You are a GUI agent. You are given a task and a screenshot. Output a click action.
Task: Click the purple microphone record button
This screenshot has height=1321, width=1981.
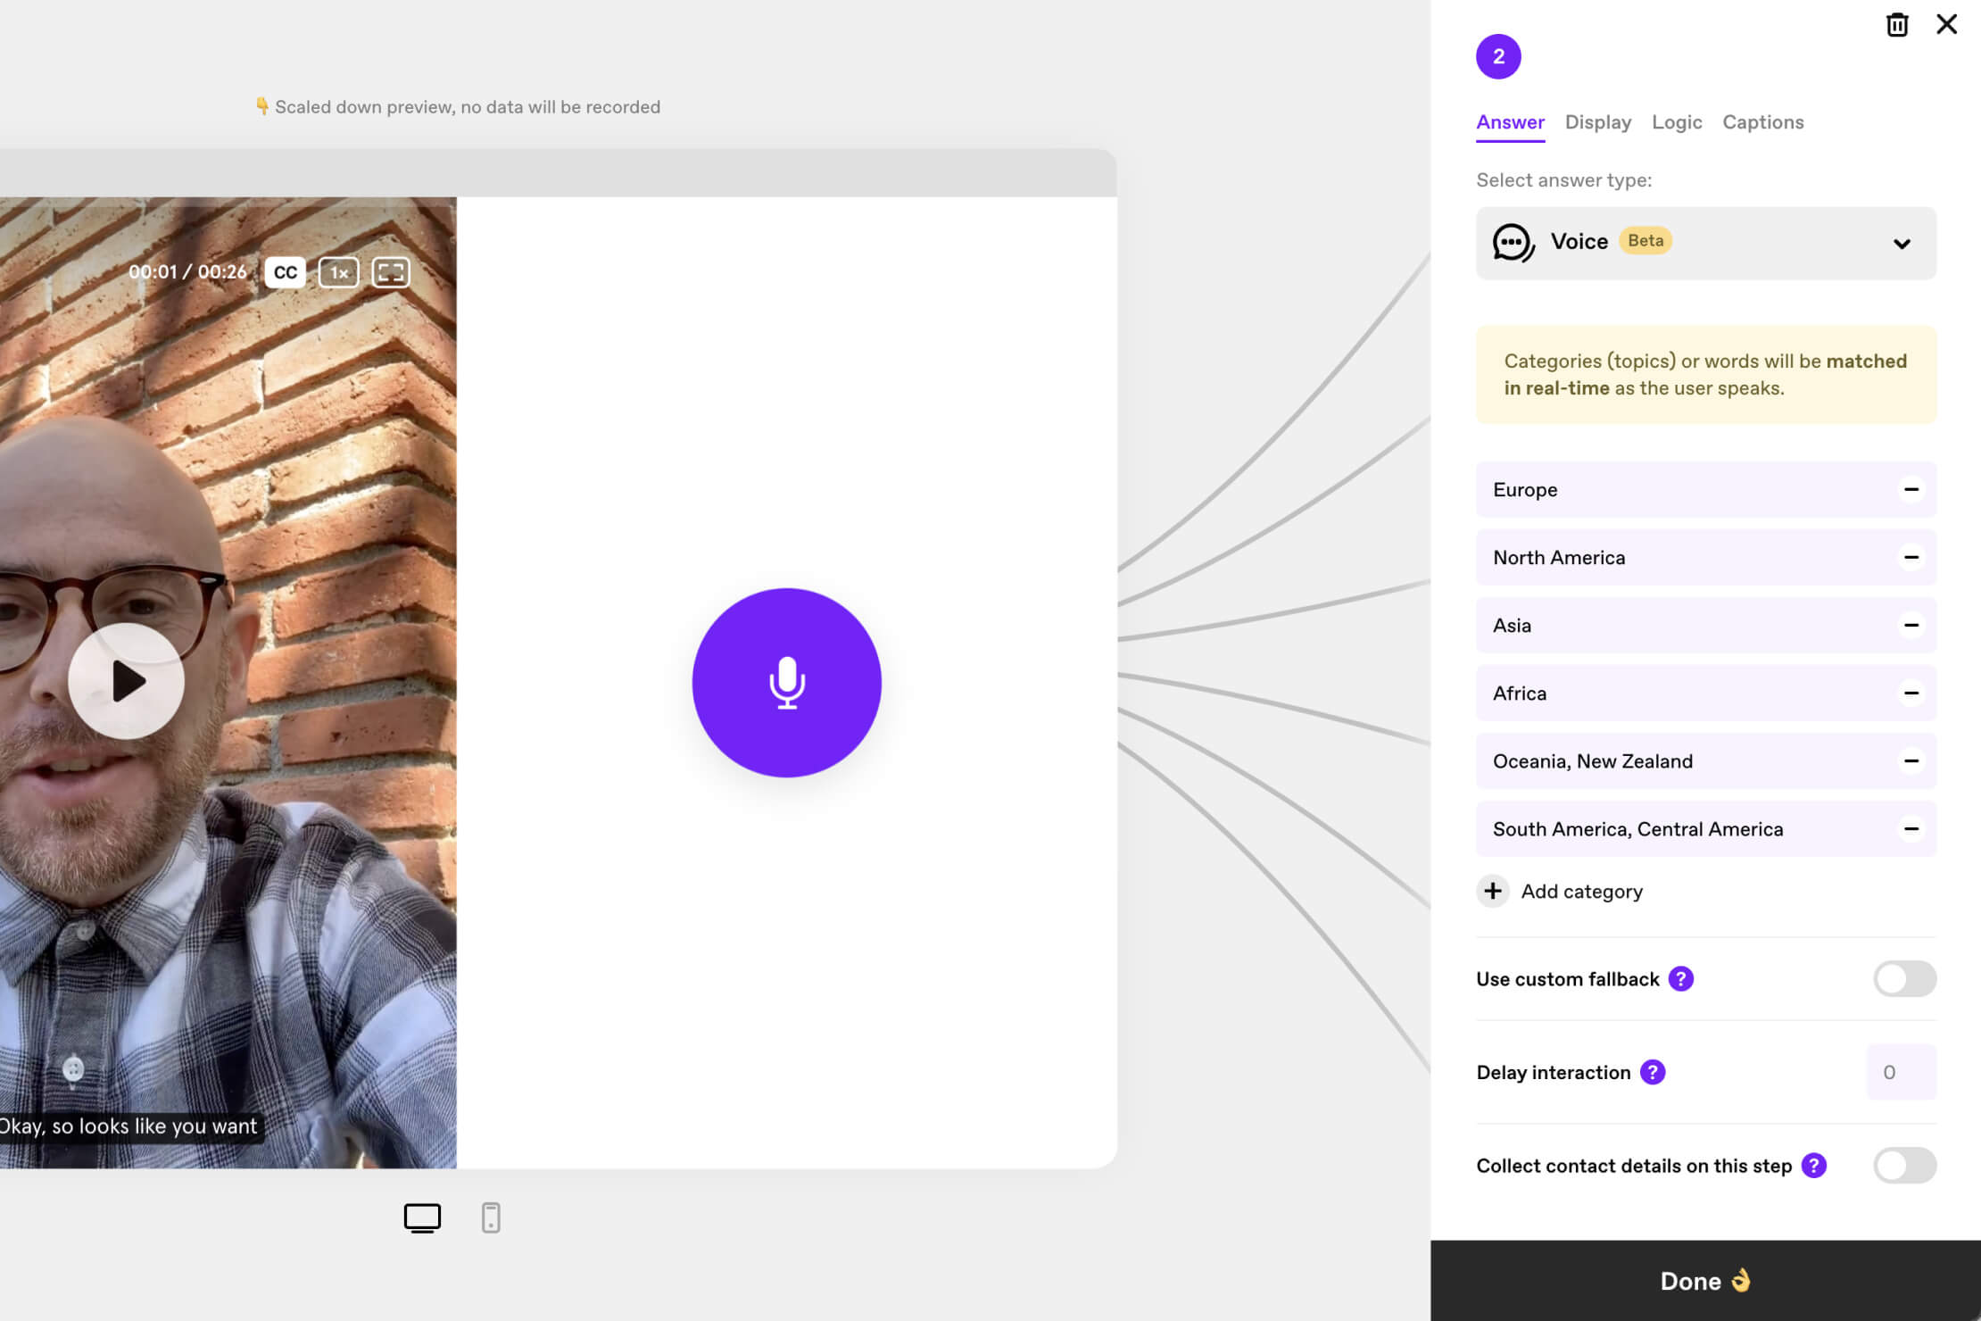point(786,682)
